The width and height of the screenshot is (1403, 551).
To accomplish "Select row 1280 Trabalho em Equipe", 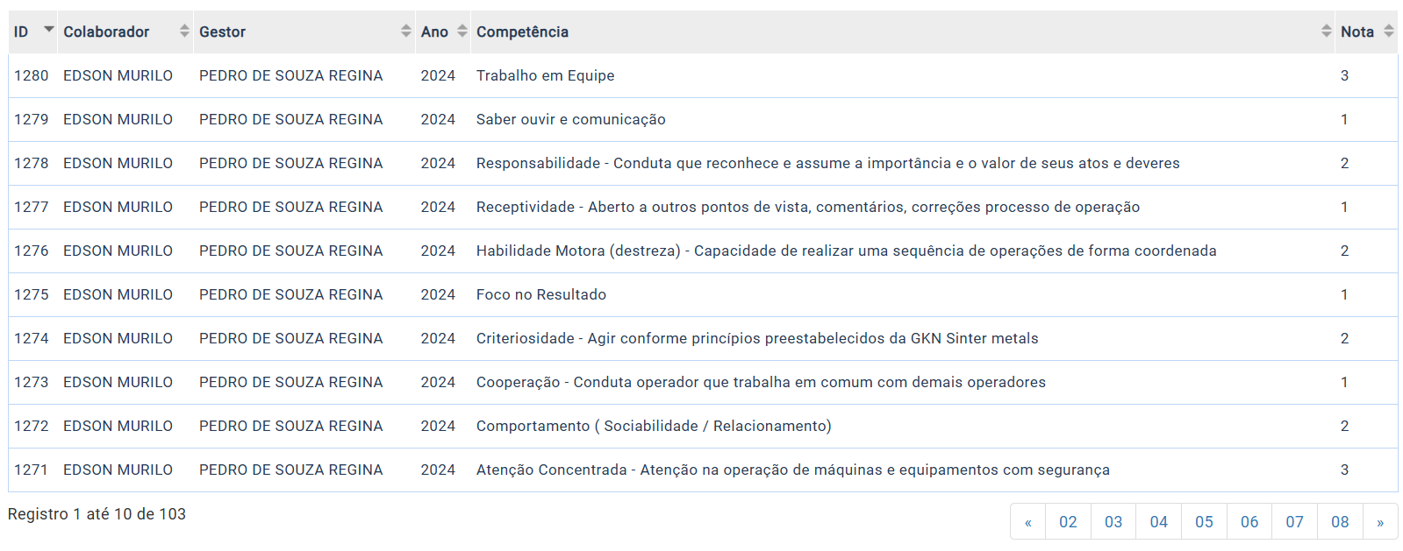I will pos(545,76).
